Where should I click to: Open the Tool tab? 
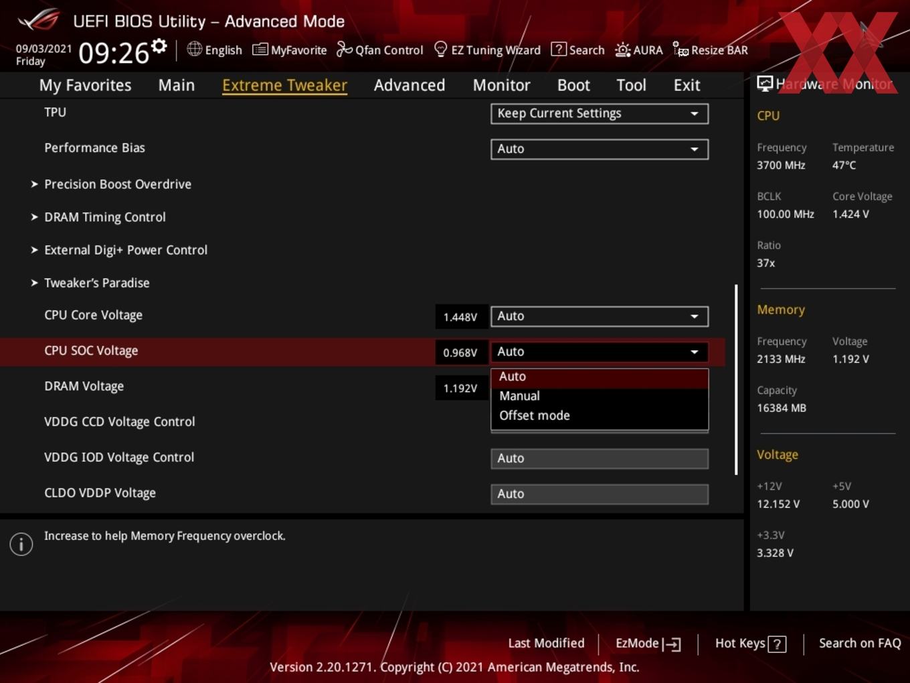[631, 85]
